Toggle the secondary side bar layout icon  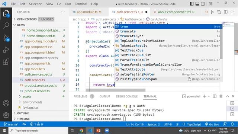(x=203, y=4)
